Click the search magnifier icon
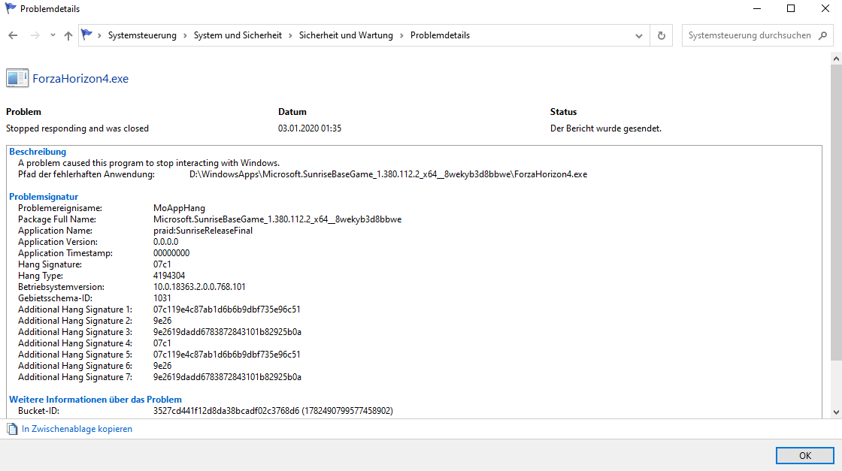This screenshot has height=471, width=842. click(822, 35)
